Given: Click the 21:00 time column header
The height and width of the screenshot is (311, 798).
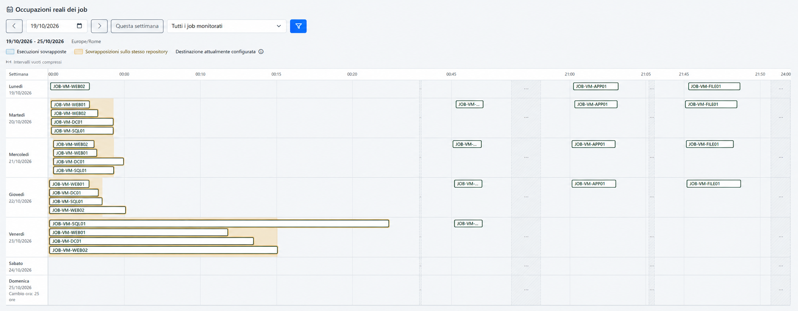Looking at the screenshot, I should (x=570, y=74).
